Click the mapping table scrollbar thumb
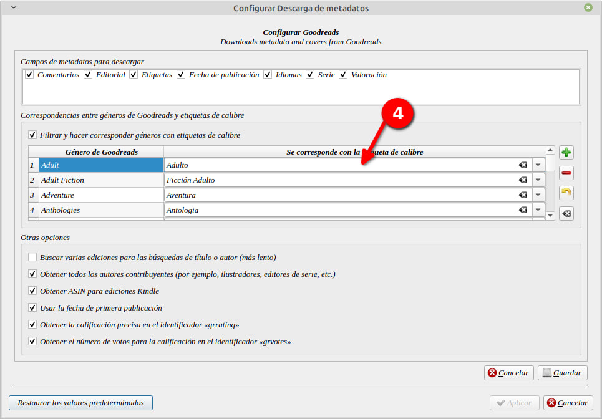The width and height of the screenshot is (602, 419). click(x=550, y=163)
